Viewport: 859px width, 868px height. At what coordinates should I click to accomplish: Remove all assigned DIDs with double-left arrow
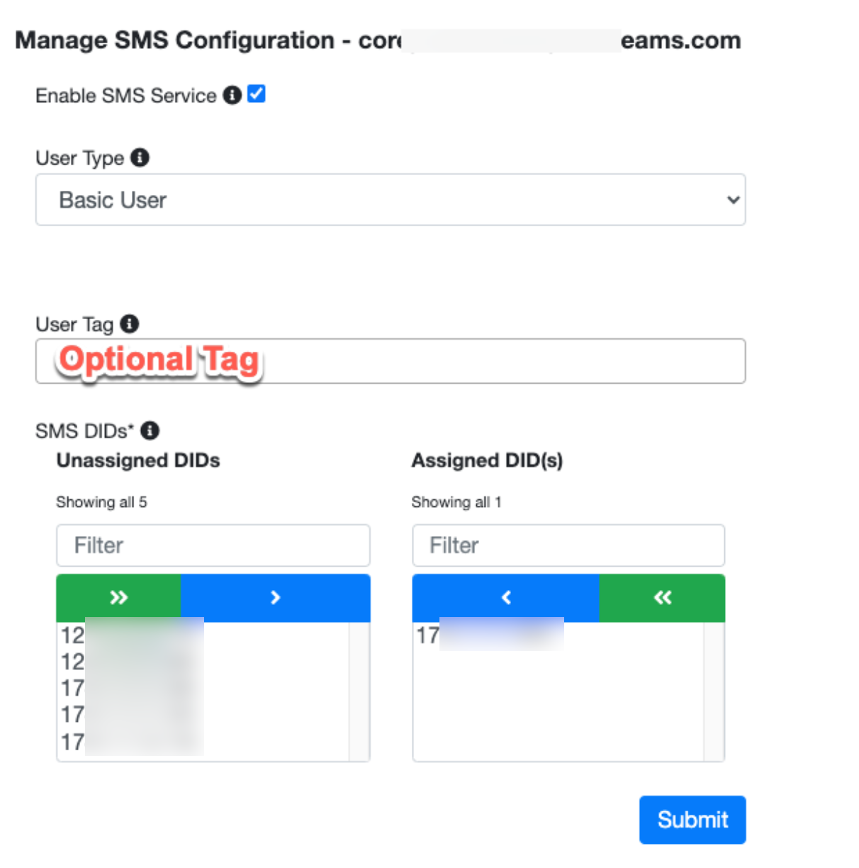pyautogui.click(x=662, y=598)
